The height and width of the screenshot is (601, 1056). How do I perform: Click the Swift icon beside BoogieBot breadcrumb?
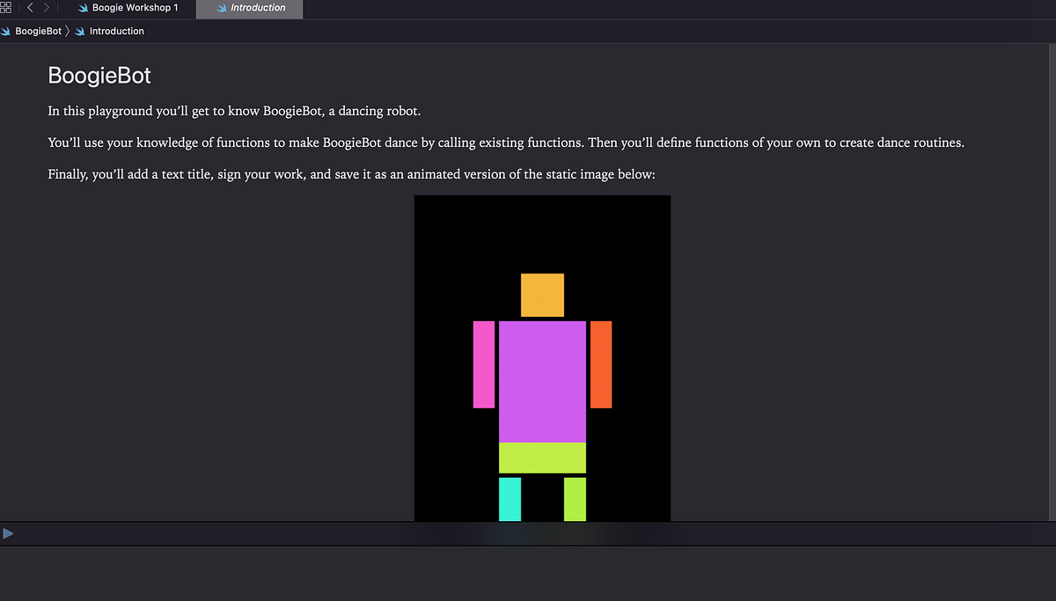[x=6, y=31]
